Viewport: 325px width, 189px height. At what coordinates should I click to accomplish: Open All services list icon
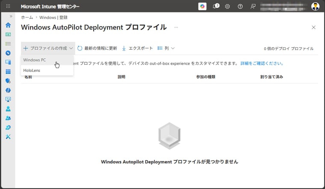[x=8, y=44]
